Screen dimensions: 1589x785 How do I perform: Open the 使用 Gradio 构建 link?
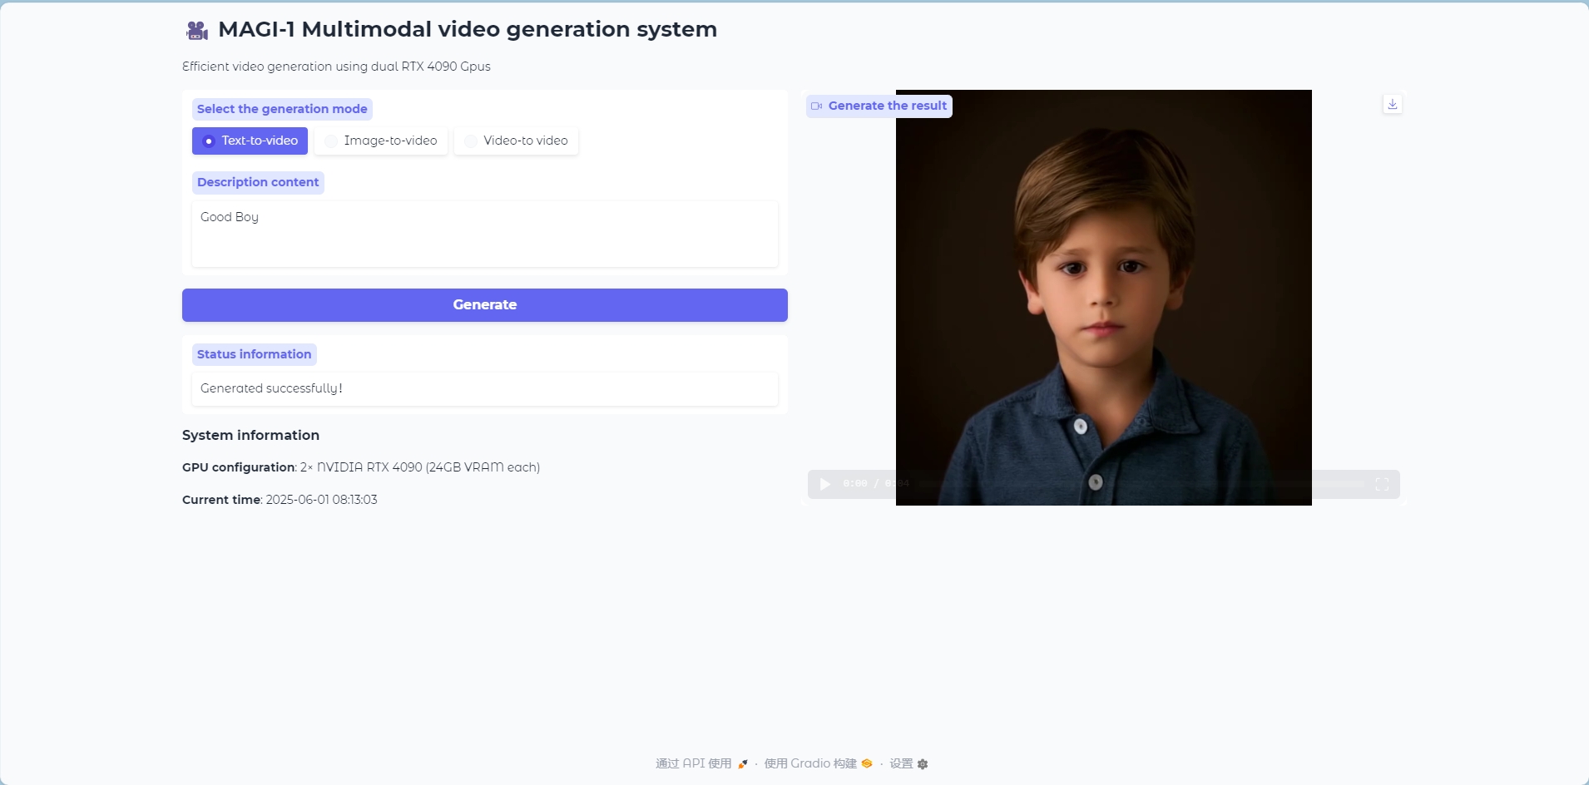coord(809,763)
